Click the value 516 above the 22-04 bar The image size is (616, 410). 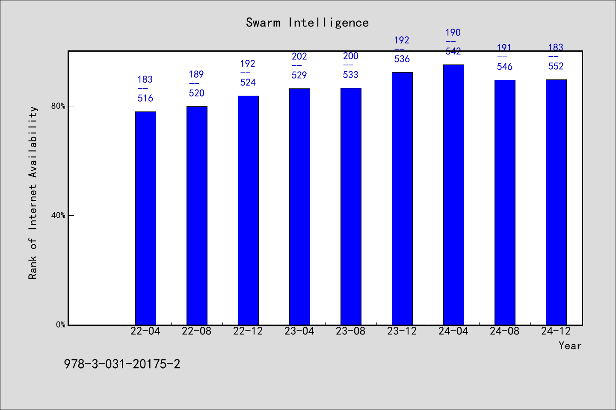tap(145, 98)
